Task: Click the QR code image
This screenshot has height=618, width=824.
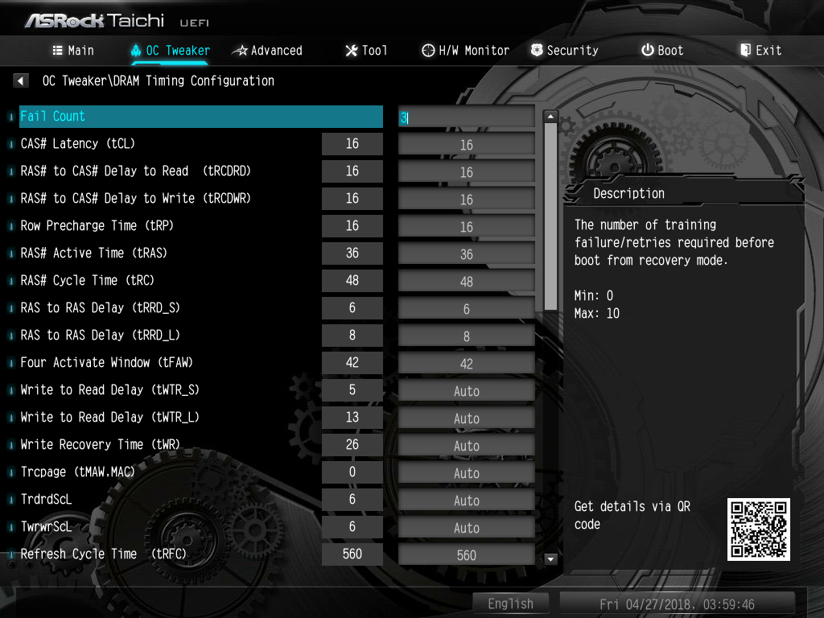Action: (758, 529)
